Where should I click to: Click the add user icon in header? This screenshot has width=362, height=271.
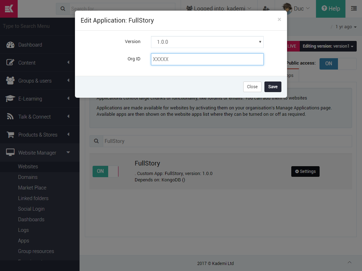click(x=266, y=9)
